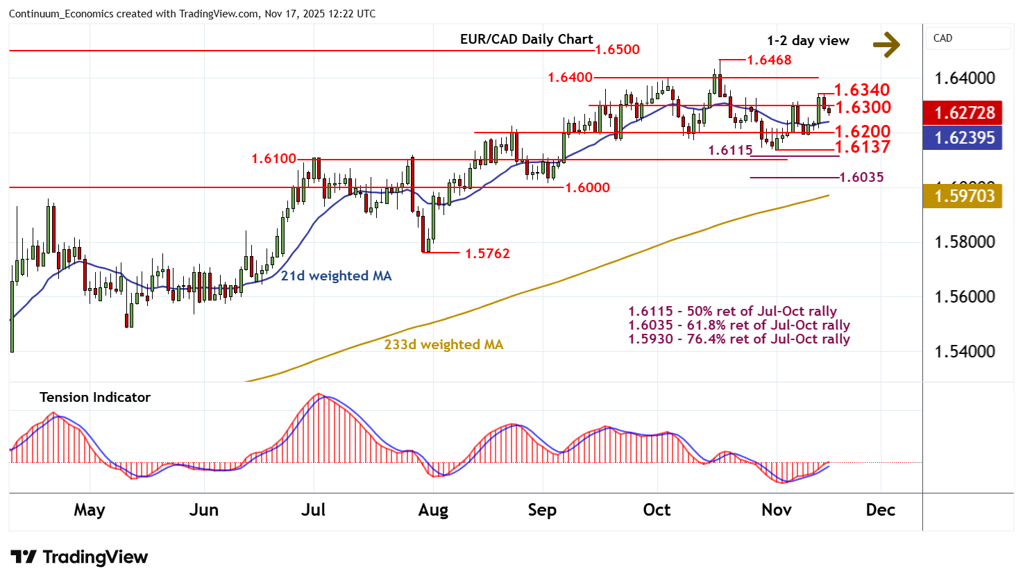Click the TradingView wordmark text
Viewport: 1023px width, 583px height.
click(95, 557)
